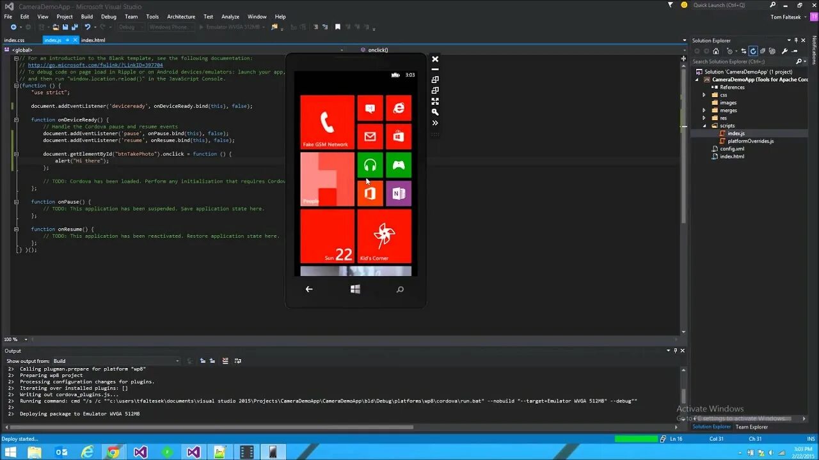Switch to Team Explorer tab
This screenshot has height=460, width=819.
pyautogui.click(x=752, y=427)
